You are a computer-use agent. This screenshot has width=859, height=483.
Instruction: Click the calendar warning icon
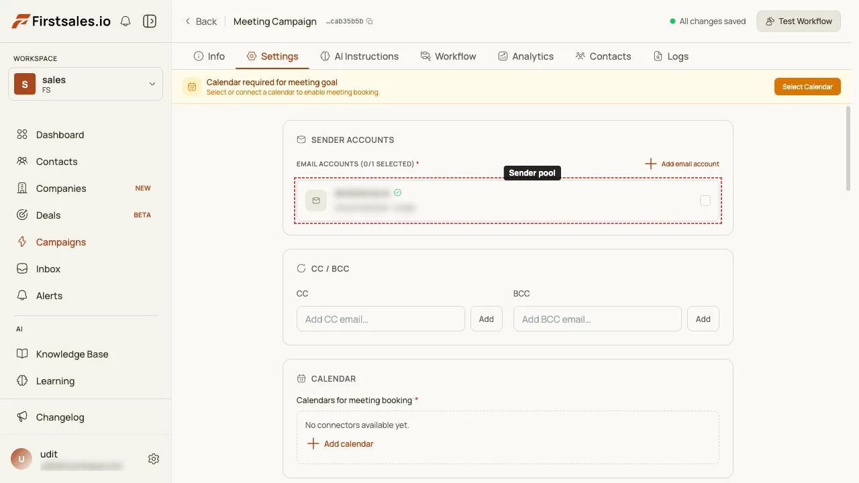192,87
